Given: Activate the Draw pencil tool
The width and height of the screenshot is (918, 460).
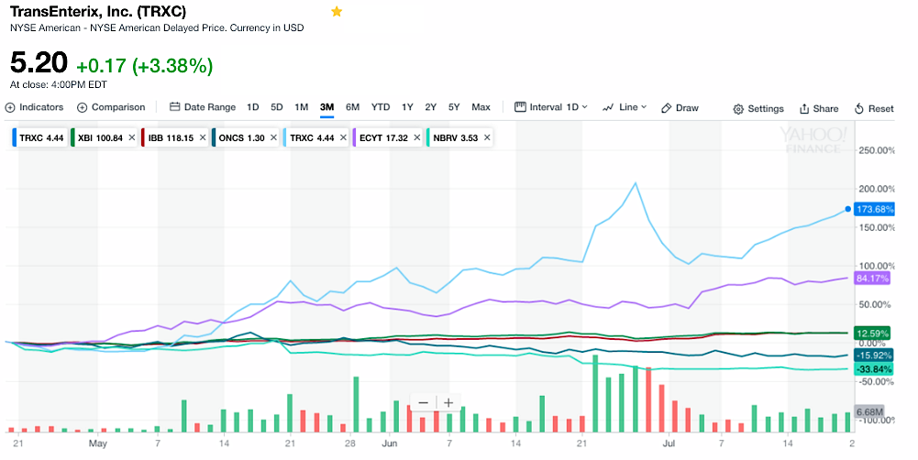Looking at the screenshot, I should pos(680,108).
